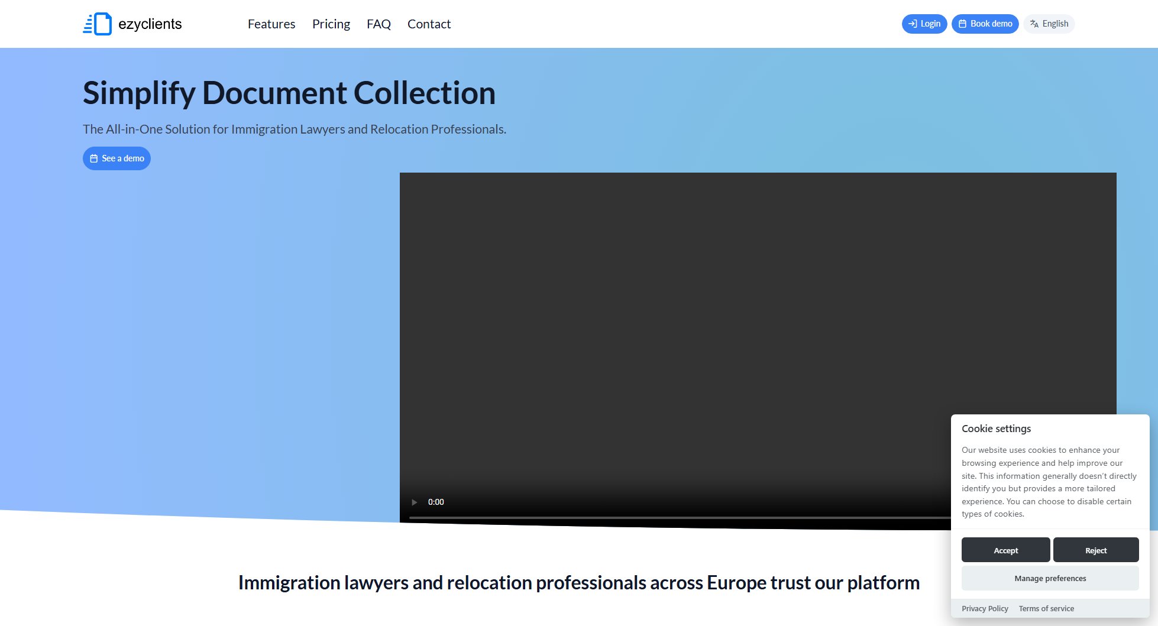Open the English language selector
Viewport: 1158px width, 626px height.
pyautogui.click(x=1049, y=24)
